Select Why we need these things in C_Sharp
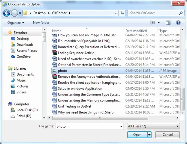 pos(86,112)
